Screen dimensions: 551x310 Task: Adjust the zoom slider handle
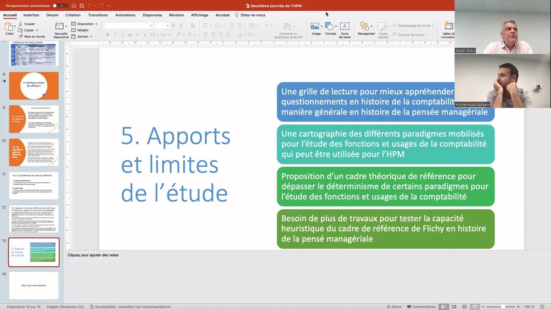coord(503,307)
